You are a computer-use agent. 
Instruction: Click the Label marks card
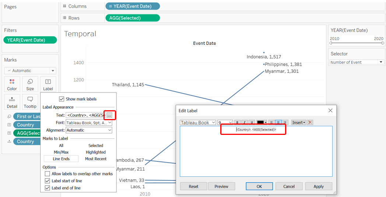pos(48,84)
